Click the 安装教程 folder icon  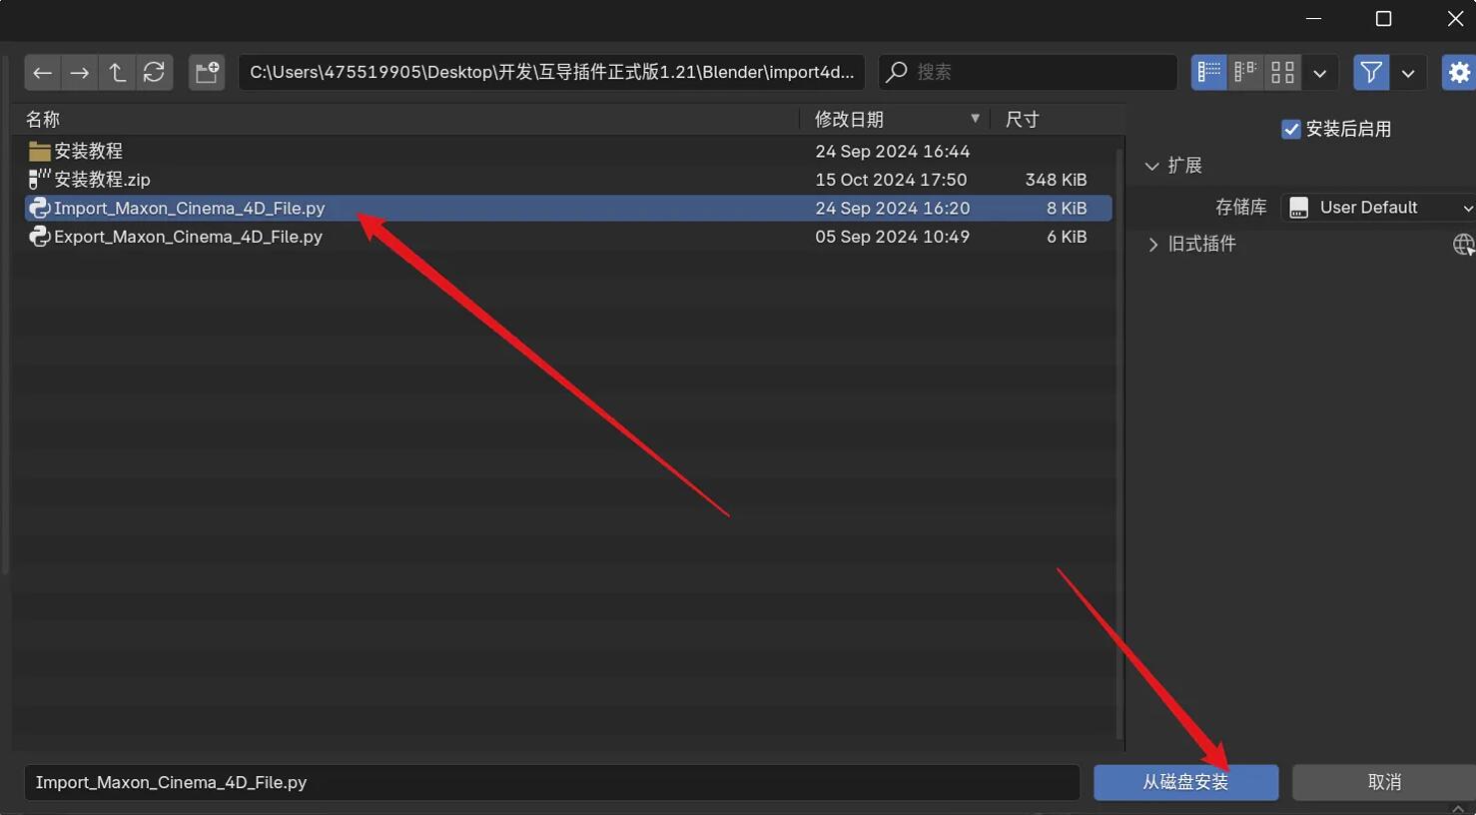[x=39, y=151]
